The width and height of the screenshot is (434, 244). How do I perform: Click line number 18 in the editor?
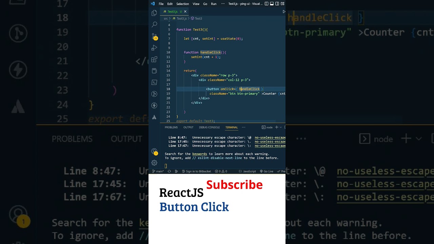tap(169, 89)
